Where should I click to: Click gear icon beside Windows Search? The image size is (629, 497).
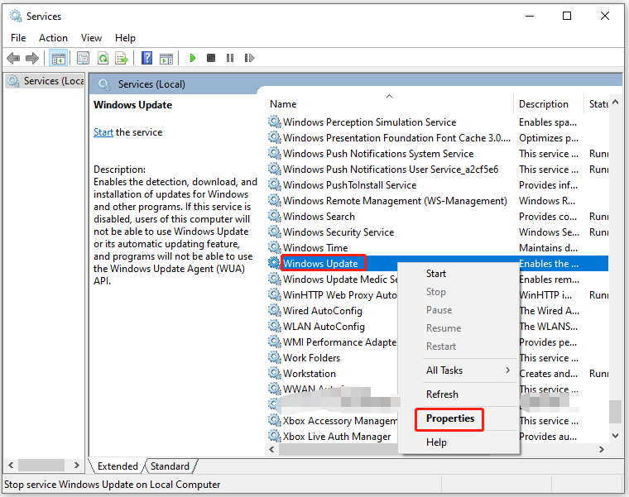coord(275,217)
